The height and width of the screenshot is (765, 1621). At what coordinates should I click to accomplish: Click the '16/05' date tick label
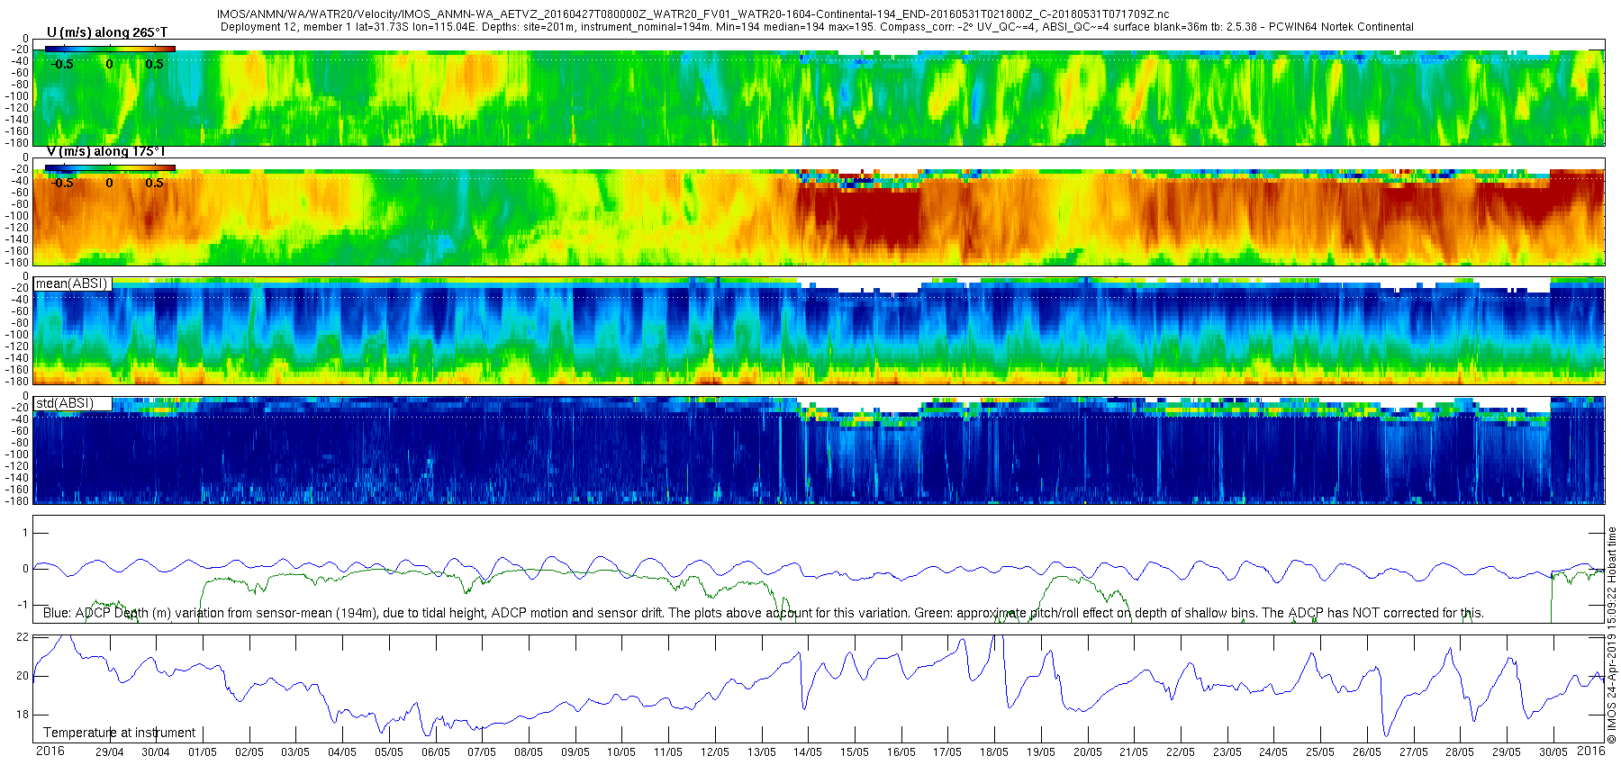click(x=901, y=752)
